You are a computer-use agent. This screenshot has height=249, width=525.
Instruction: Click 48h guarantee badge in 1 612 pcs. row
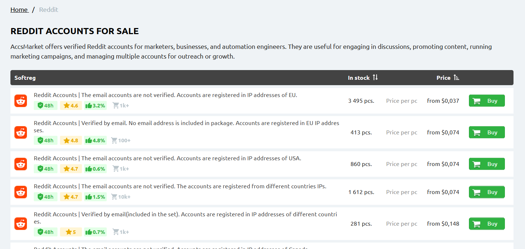pyautogui.click(x=46, y=197)
